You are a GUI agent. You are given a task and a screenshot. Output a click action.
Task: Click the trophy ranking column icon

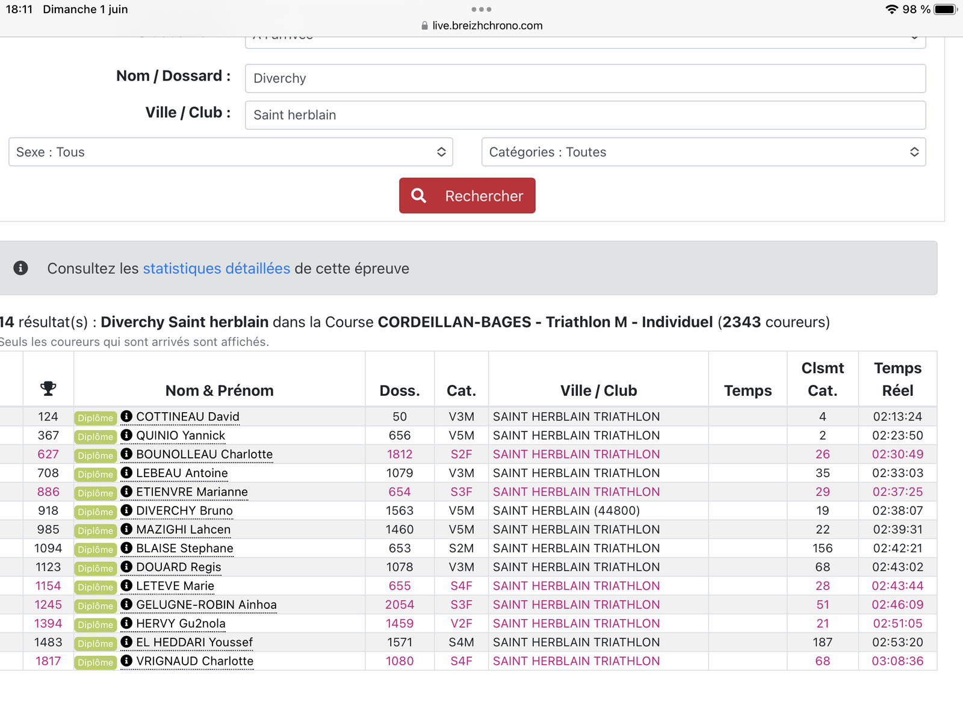[x=48, y=389]
